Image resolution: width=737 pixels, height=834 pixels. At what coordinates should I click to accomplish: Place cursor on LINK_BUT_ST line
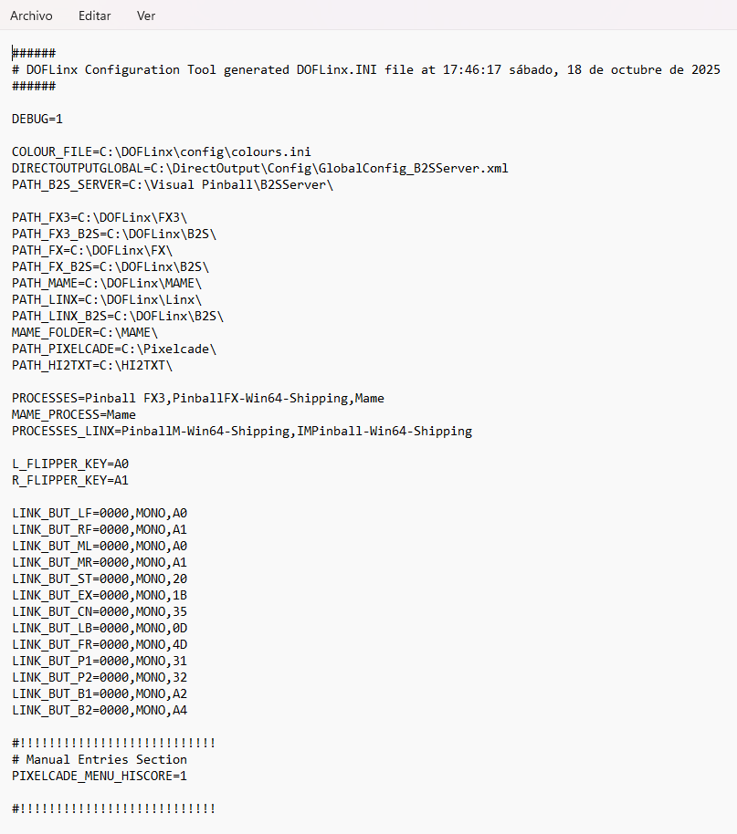[x=100, y=579]
